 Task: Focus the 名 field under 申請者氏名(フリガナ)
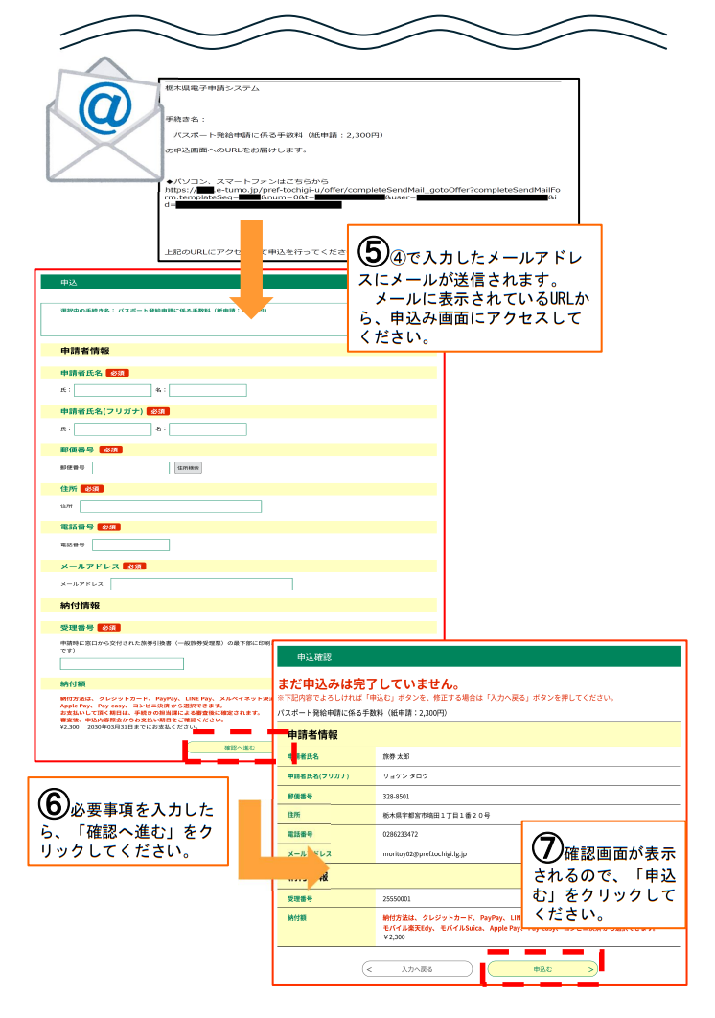coord(208,429)
